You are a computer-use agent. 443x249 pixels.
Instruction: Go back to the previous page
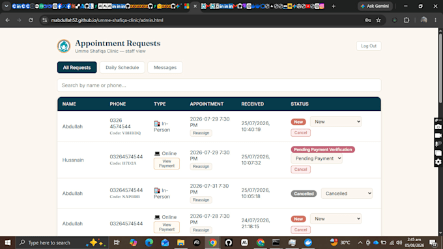point(8,20)
